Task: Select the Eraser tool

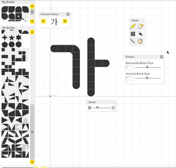Action: (x=140, y=27)
